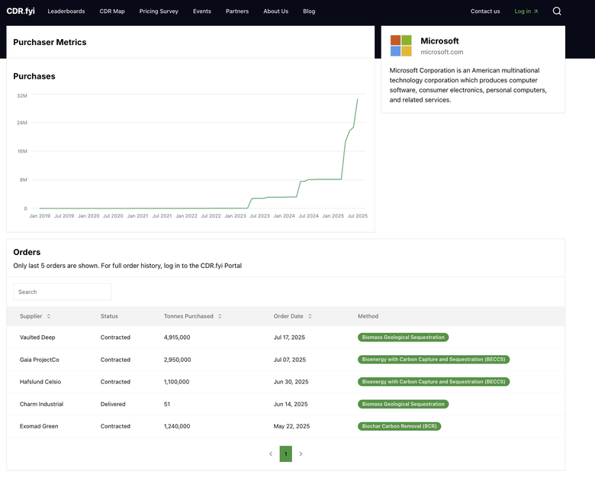This screenshot has height=491, width=595.
Task: Click the 4,915,000 tonnes value
Action: 177,338
